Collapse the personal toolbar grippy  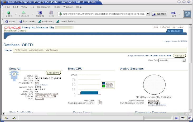[x=2, y=22]
